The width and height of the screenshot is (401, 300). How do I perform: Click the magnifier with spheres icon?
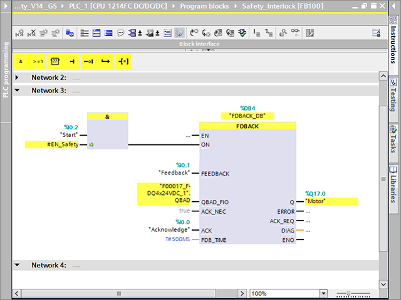point(283,33)
